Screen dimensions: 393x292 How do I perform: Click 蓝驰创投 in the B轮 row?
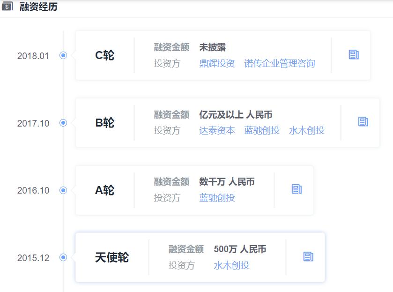point(262,130)
